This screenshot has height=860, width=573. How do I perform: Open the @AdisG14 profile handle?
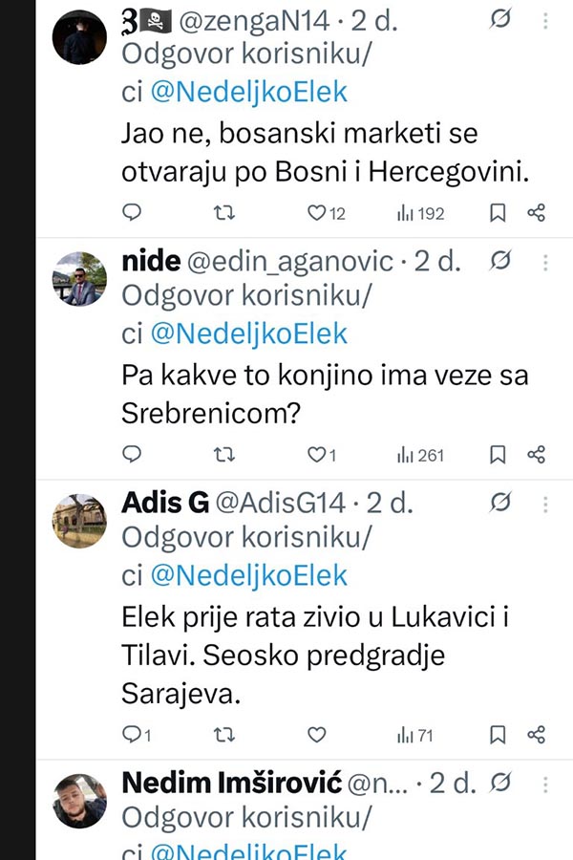tap(280, 503)
